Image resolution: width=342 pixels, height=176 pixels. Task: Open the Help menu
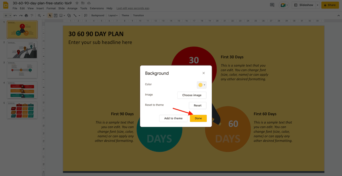[x=109, y=8]
